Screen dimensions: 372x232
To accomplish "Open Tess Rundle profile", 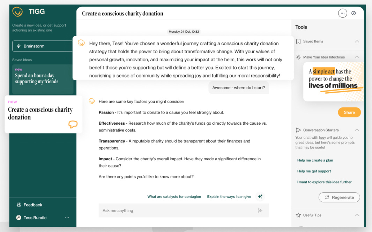I will click(31, 218).
